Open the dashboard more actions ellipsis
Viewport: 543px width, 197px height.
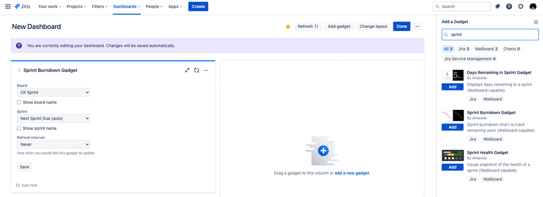click(417, 26)
